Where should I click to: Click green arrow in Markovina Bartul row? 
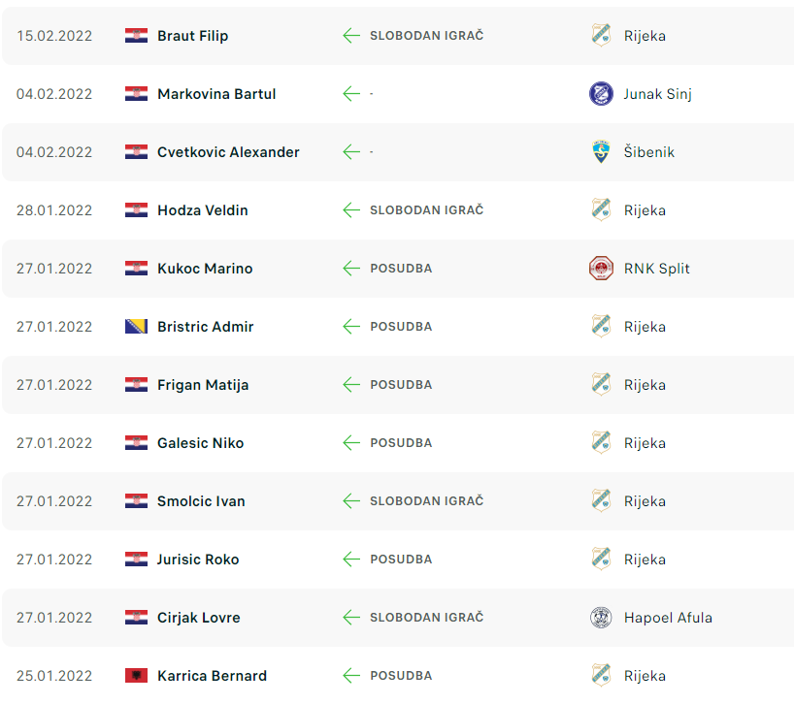click(351, 94)
